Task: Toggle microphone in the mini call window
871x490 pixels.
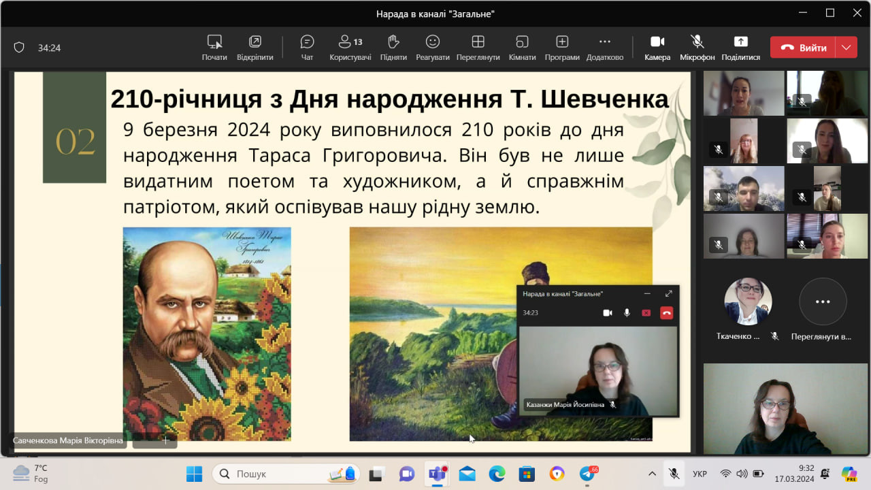Action: tap(627, 313)
